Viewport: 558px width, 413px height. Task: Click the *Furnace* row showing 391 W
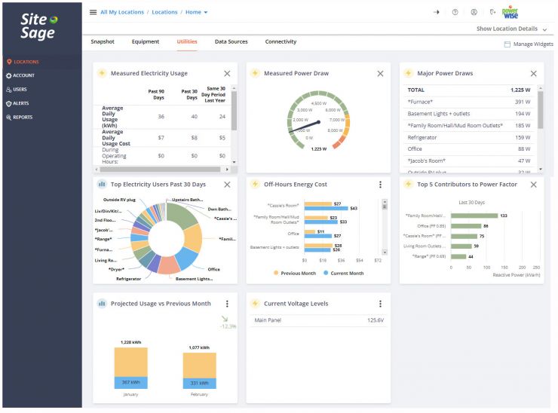469,102
